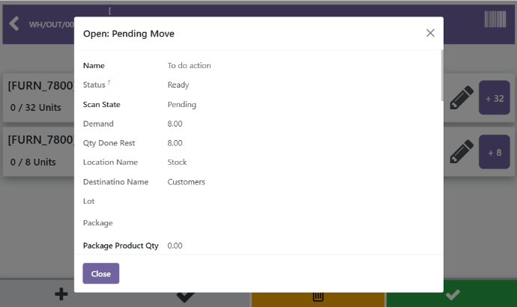Click the plus icon in bottom bar
Viewport: 517px width, 307px height.
coord(61,295)
